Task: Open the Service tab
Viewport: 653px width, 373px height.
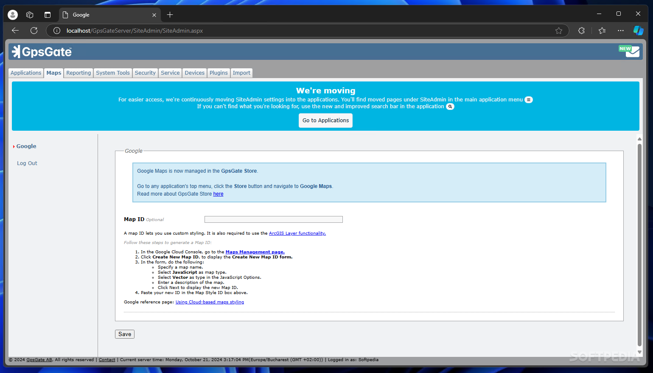Action: (170, 73)
